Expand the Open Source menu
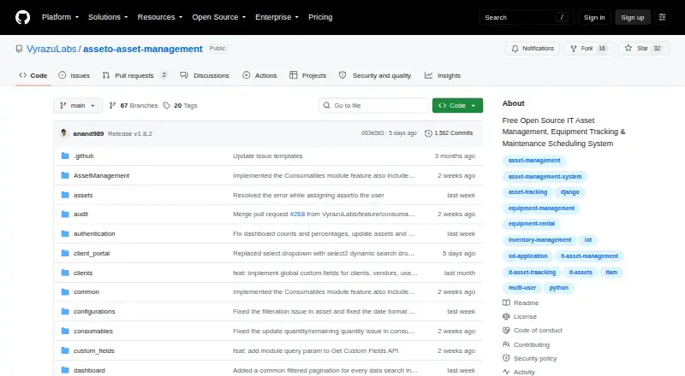The image size is (685, 376). point(219,17)
